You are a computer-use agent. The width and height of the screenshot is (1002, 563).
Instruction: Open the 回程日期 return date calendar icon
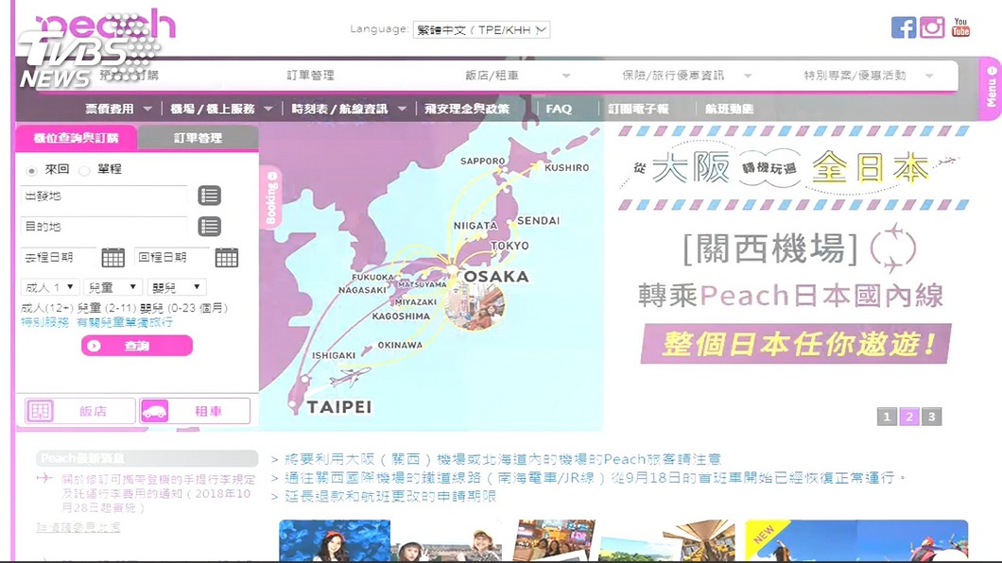coord(226,257)
